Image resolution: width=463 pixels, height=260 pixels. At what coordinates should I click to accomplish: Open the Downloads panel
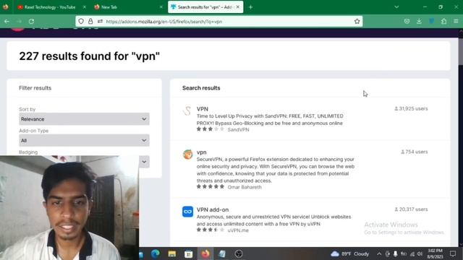click(x=419, y=21)
